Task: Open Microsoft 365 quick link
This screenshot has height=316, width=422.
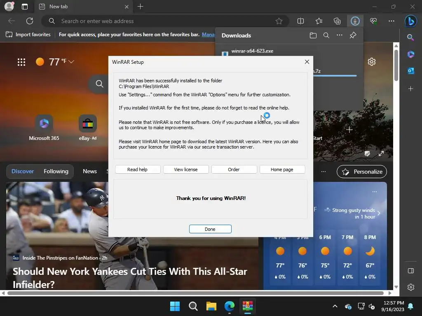Action: click(x=44, y=128)
